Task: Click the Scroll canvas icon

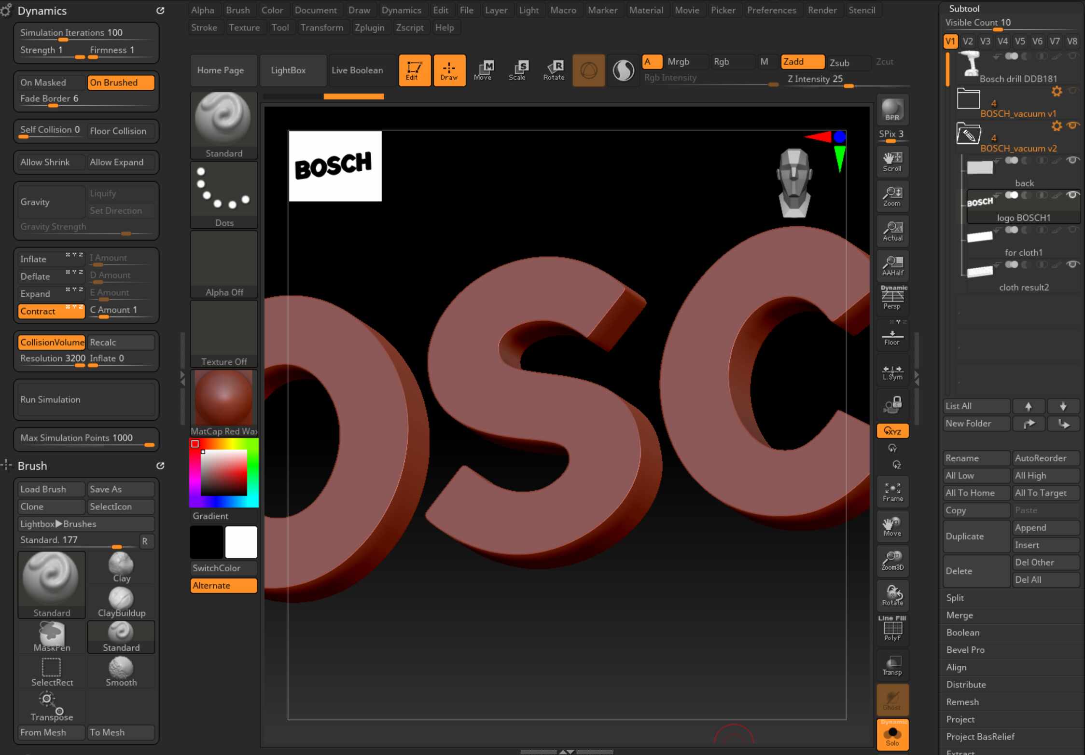Action: (892, 162)
